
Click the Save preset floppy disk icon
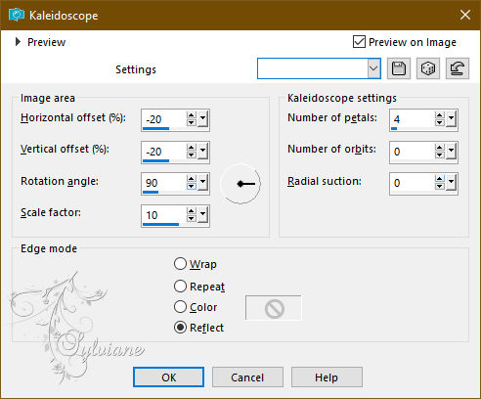[x=399, y=68]
